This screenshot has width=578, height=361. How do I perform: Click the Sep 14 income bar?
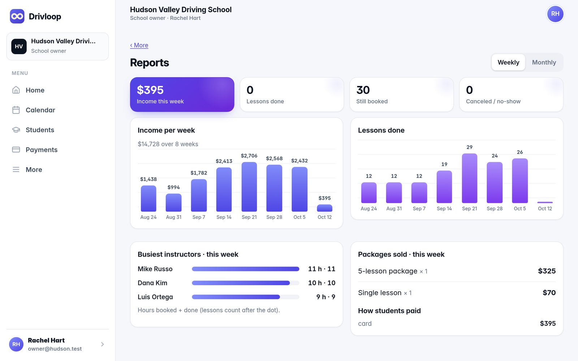[224, 190]
